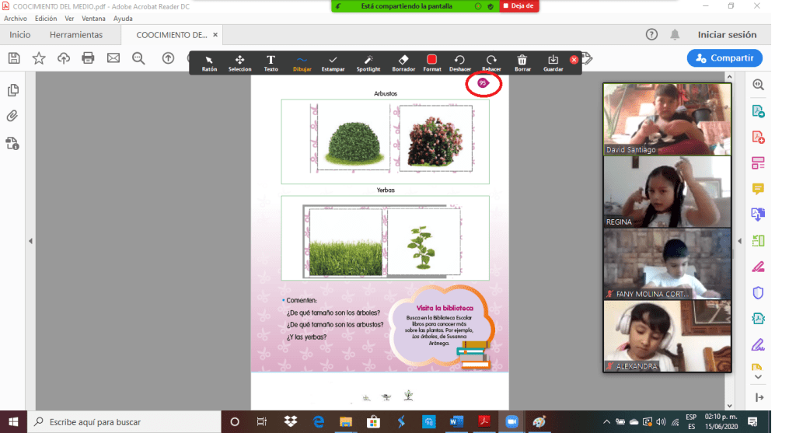This screenshot has width=796, height=433.
Task: Switch to Ratón mouse pointer mode
Action: [x=209, y=63]
